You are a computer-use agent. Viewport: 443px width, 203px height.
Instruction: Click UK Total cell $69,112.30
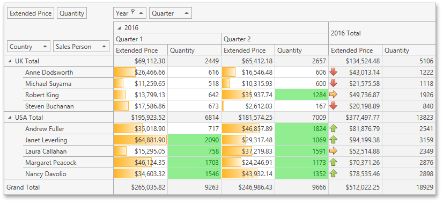coord(141,61)
